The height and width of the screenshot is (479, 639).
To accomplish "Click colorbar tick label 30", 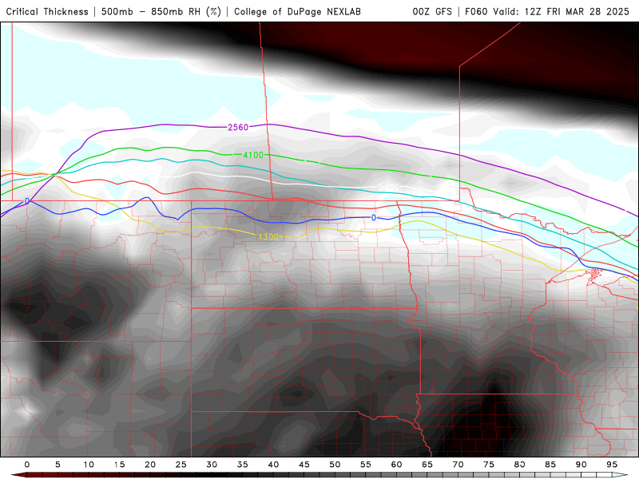I will click(212, 465).
